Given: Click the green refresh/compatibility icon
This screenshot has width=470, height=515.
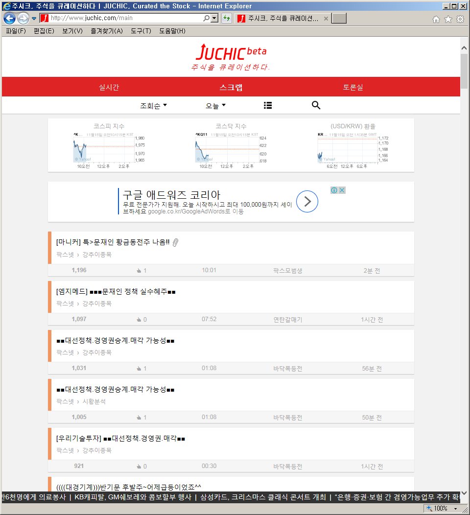Looking at the screenshot, I should click(227, 18).
